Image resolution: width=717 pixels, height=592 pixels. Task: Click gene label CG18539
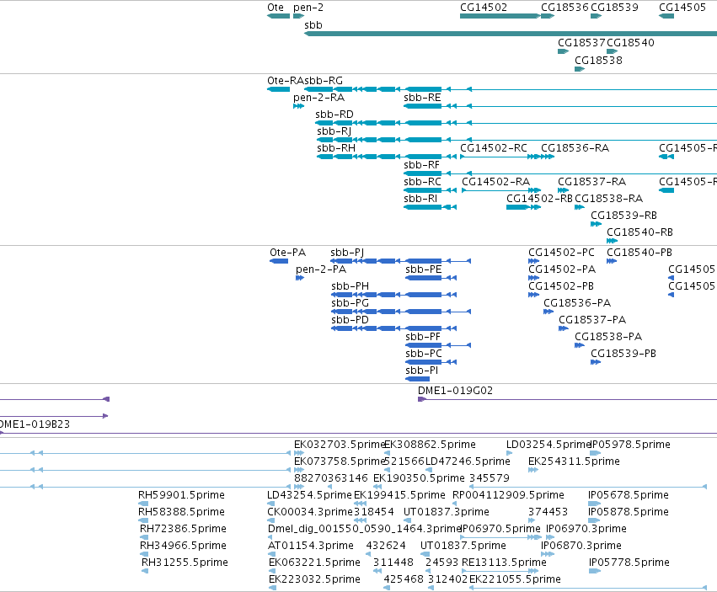click(614, 8)
